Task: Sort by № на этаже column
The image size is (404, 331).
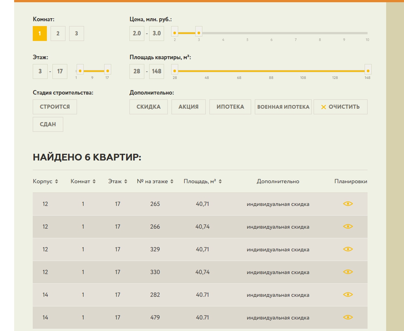Action: coord(155,182)
